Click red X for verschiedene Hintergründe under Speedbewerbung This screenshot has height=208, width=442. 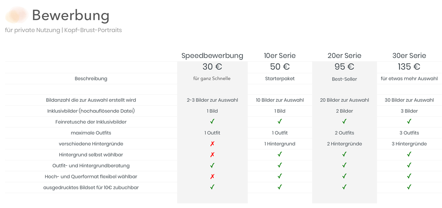coord(212,143)
